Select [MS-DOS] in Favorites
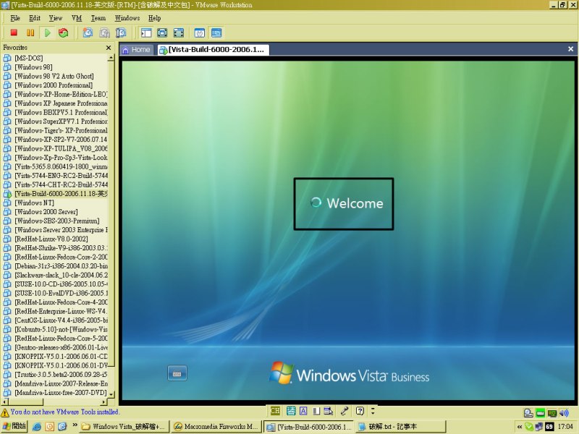 coord(29,58)
